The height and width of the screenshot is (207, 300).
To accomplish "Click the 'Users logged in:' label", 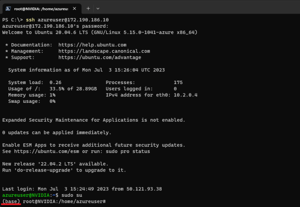I will click(129, 89).
